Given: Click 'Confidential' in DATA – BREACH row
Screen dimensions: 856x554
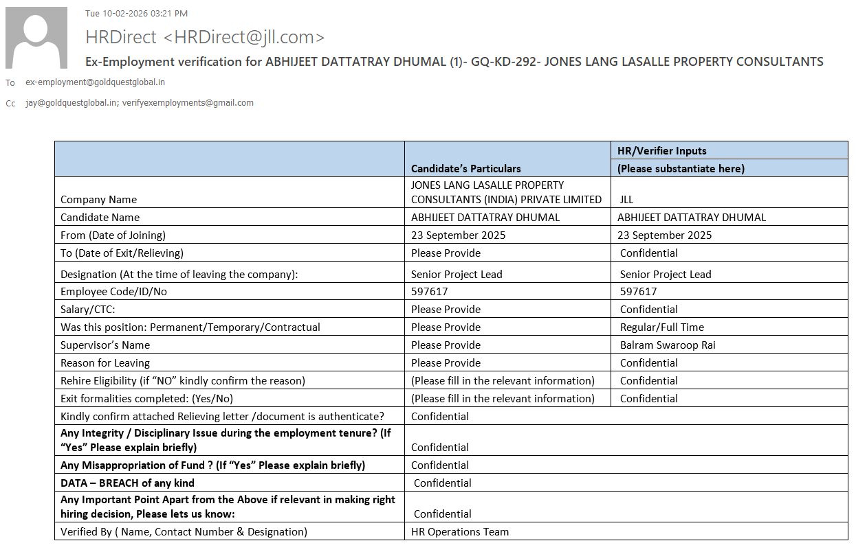Looking at the screenshot, I should (442, 483).
